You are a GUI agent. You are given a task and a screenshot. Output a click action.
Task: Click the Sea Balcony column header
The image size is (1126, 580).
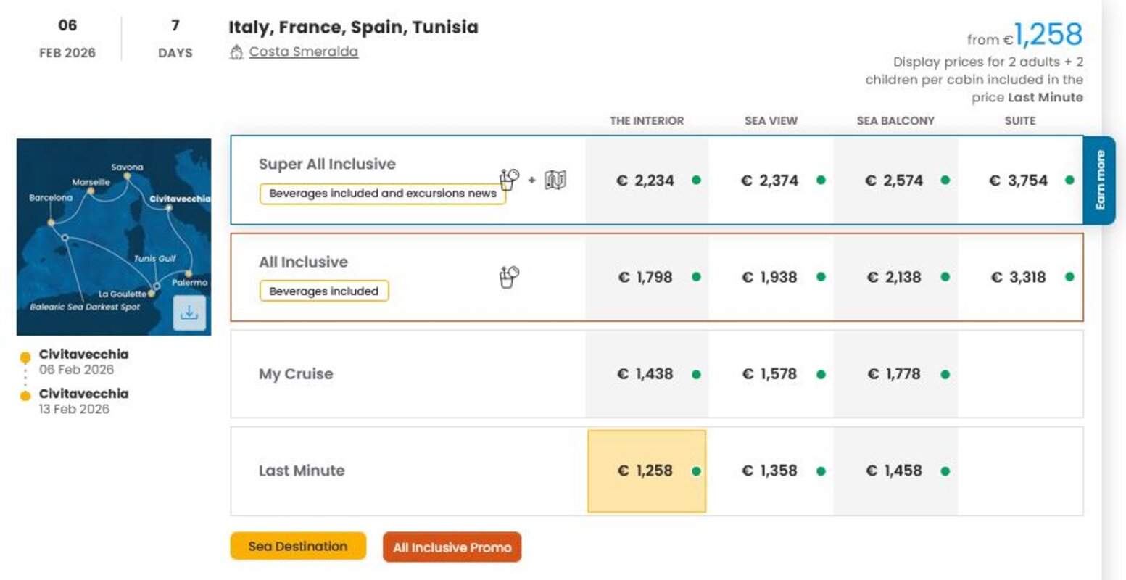coord(895,121)
